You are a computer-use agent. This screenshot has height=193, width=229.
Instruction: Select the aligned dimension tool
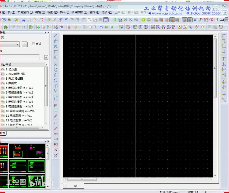tap(56, 128)
